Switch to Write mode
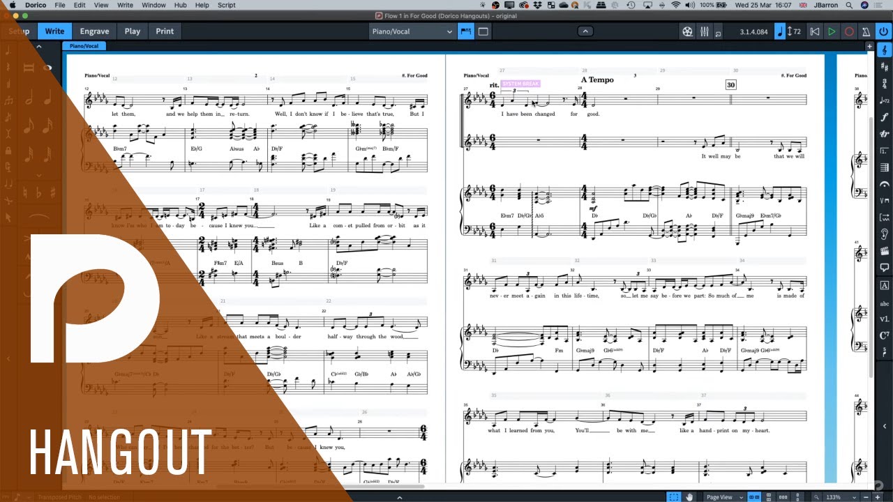893x502 pixels. click(x=54, y=31)
